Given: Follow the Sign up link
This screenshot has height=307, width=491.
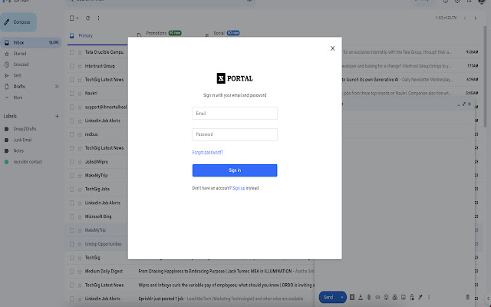Looking at the screenshot, I should 239,188.
